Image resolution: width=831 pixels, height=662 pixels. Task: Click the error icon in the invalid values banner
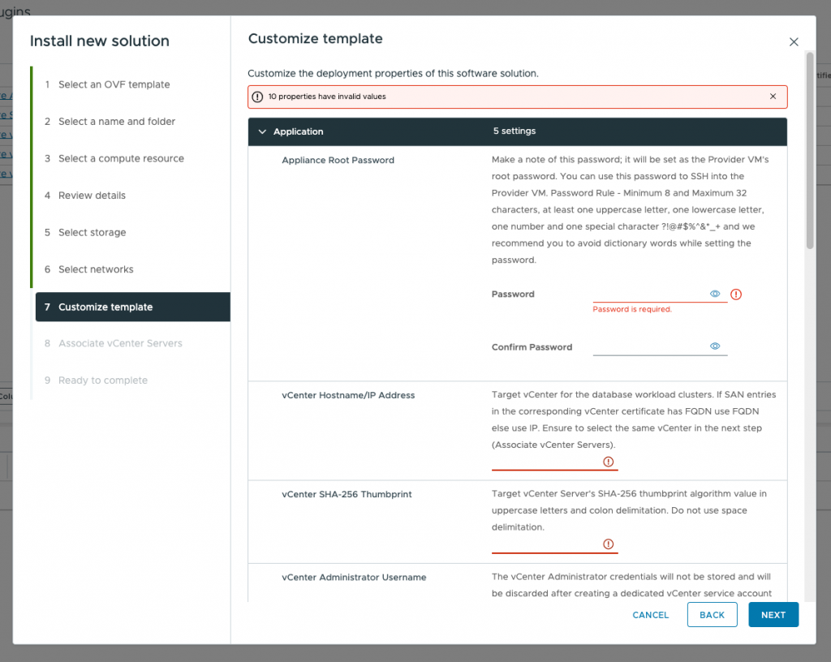(x=257, y=97)
